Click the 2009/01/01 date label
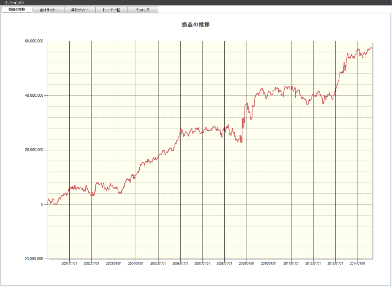 (x=247, y=263)
